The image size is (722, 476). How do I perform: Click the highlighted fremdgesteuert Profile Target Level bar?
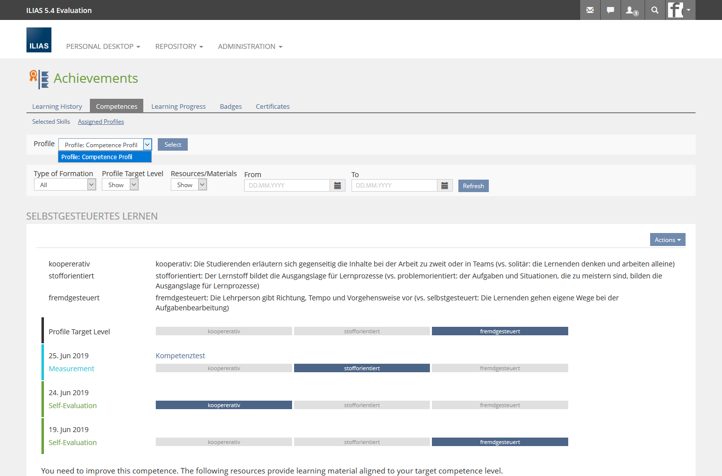(499, 331)
